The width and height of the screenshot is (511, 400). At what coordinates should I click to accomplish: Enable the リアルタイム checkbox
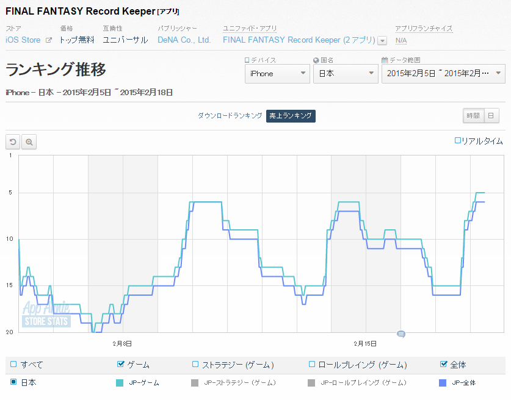pyautogui.click(x=458, y=141)
